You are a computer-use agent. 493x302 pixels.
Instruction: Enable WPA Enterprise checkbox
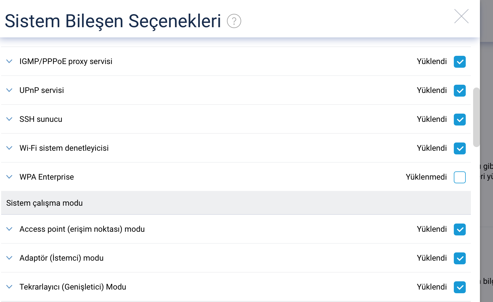(459, 177)
